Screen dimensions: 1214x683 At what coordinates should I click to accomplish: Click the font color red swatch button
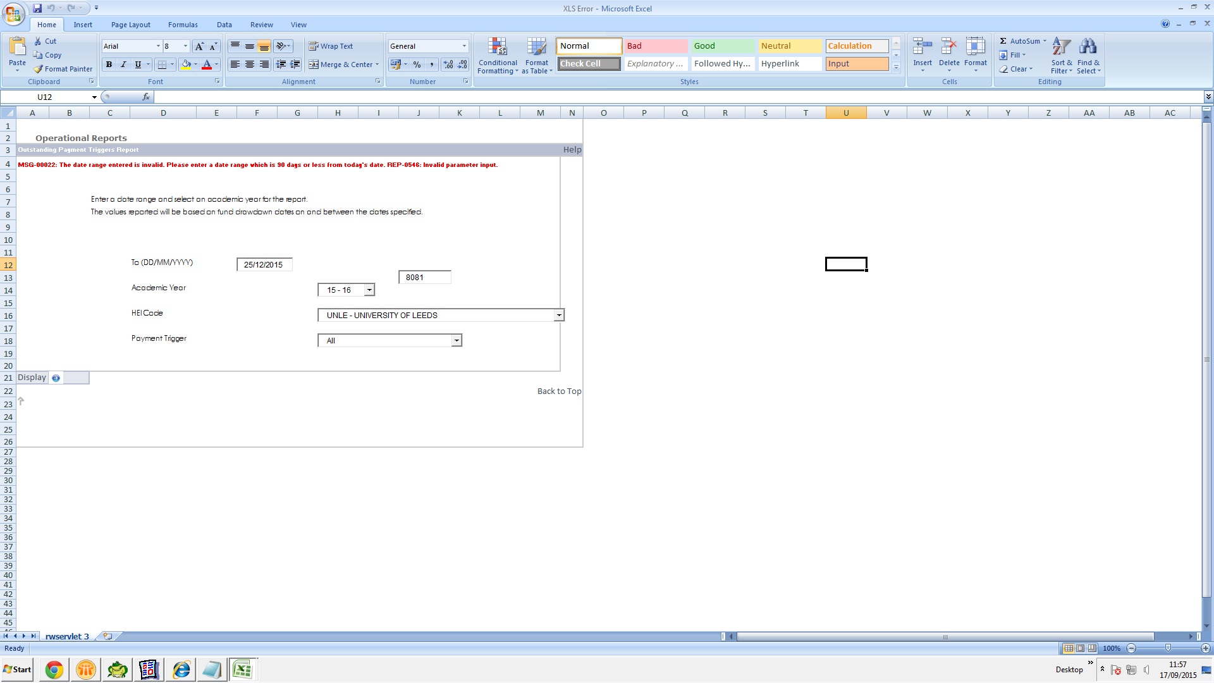tap(206, 65)
